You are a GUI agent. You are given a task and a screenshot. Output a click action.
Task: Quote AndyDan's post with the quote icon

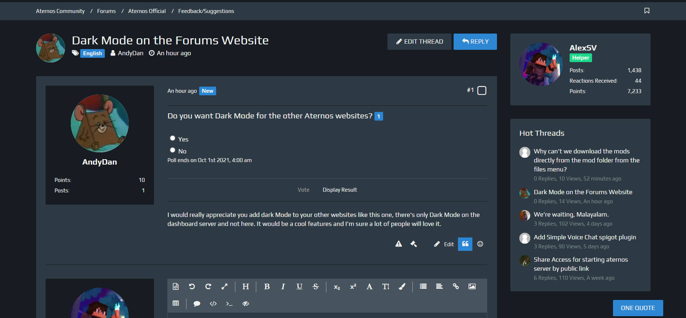465,244
